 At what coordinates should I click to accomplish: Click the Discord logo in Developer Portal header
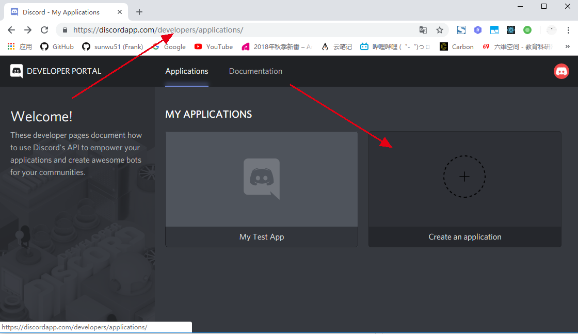(x=17, y=71)
